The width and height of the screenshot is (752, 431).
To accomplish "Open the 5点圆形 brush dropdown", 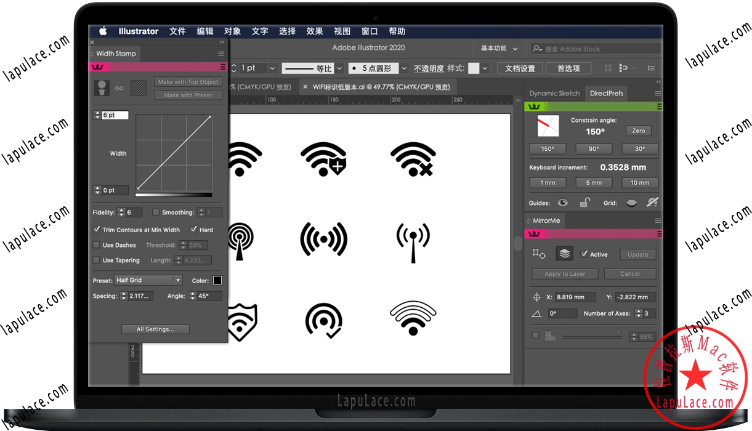I will tap(404, 68).
